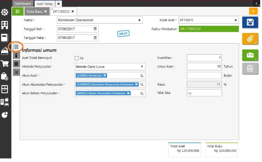Click the green list view icon
The image size is (262, 162).
pyautogui.click(x=18, y=11)
